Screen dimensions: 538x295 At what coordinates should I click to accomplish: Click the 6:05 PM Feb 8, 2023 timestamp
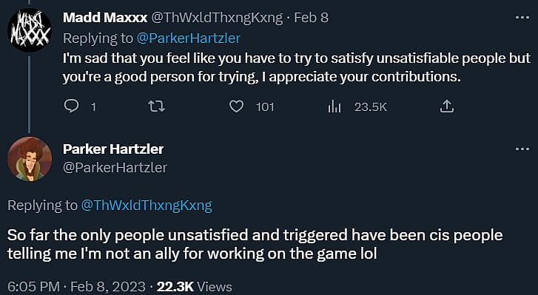[76, 287]
